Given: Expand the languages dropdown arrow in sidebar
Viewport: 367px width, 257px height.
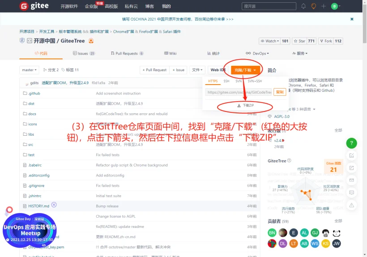Looking at the screenshot, I should click(314, 109).
